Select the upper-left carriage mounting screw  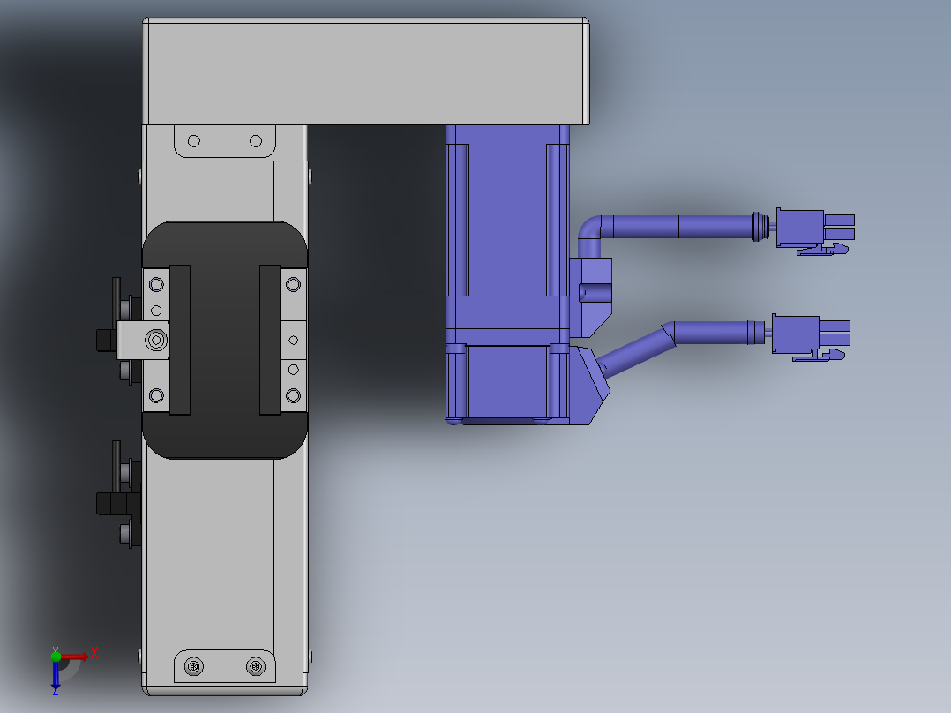click(156, 285)
